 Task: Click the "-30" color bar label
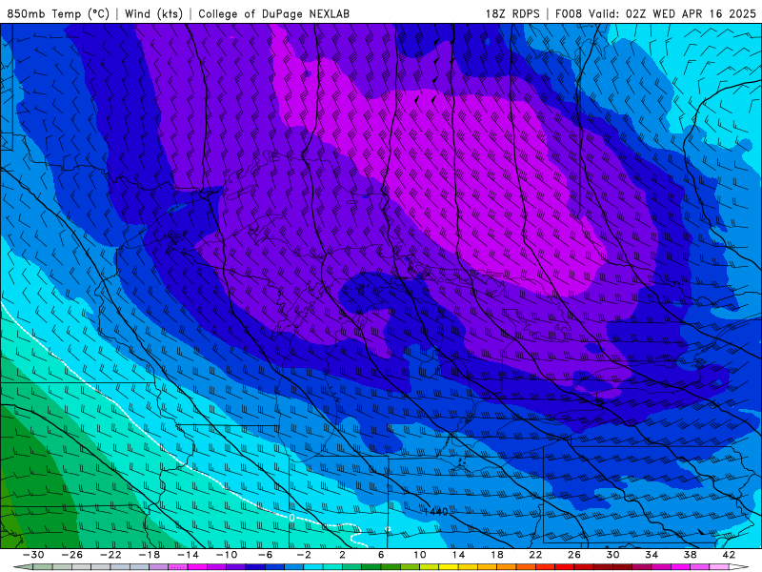[33, 555]
